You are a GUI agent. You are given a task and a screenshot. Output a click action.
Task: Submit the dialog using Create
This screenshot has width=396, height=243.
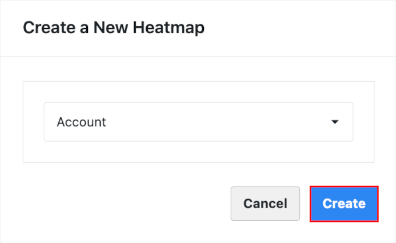pyautogui.click(x=344, y=203)
